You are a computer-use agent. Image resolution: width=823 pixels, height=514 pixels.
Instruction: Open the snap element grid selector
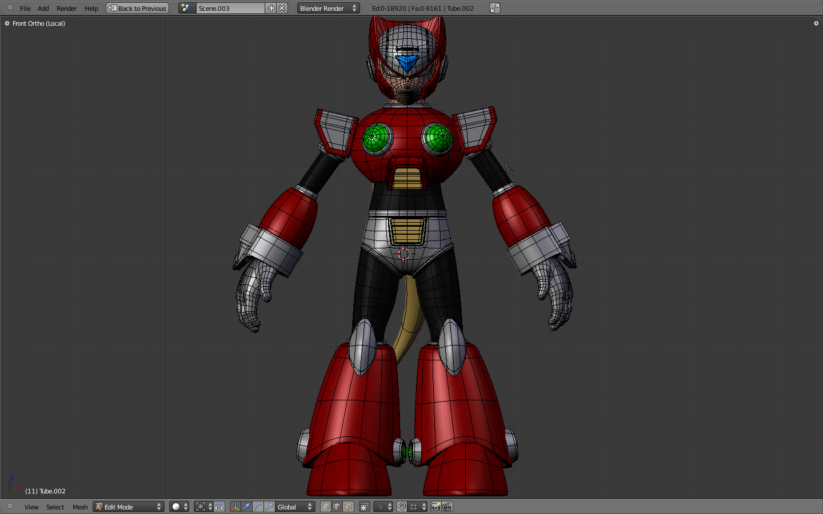pos(417,507)
